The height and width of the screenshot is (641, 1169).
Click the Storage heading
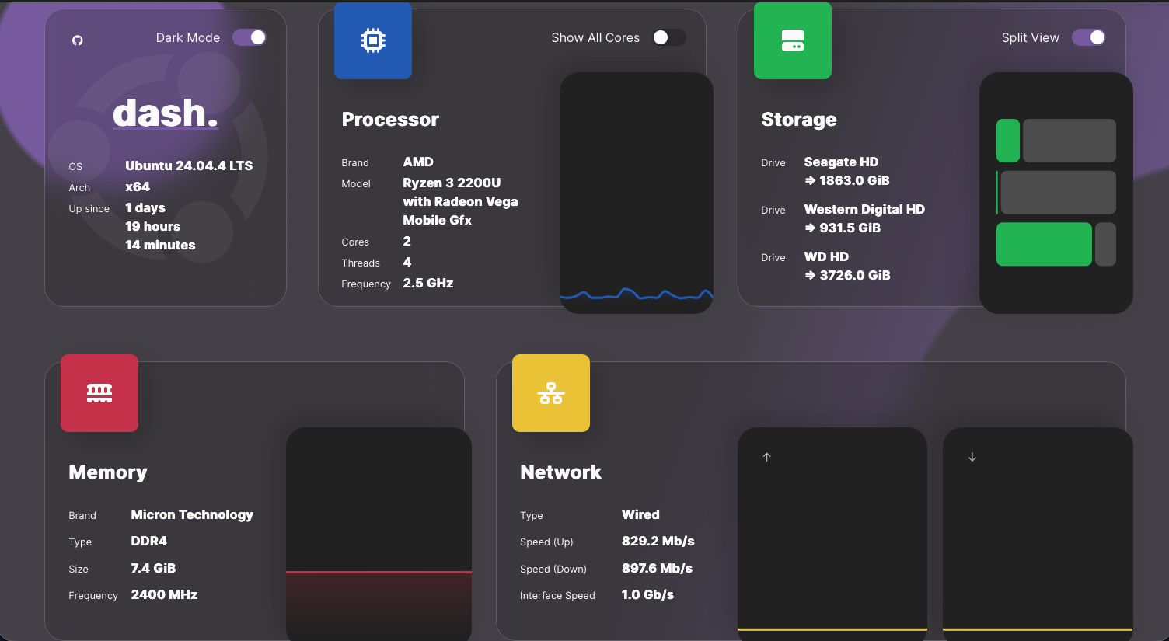pyautogui.click(x=799, y=119)
